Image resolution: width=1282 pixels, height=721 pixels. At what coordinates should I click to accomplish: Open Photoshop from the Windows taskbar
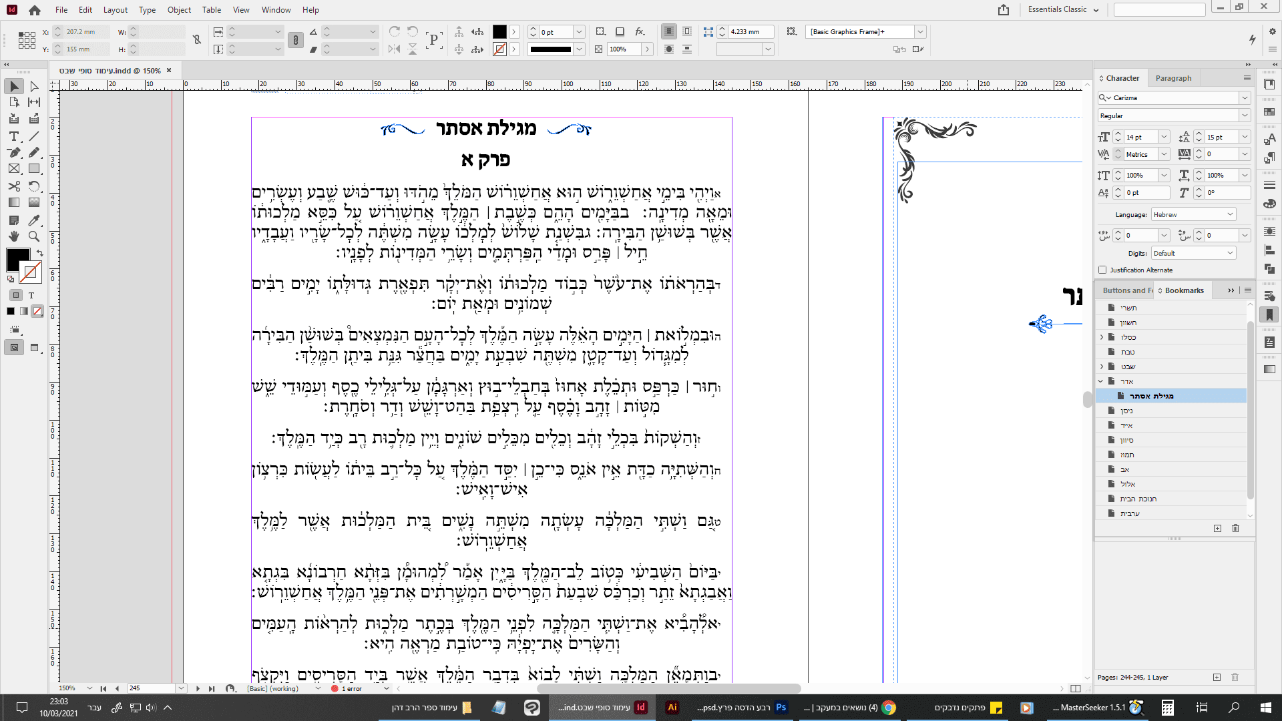pyautogui.click(x=781, y=708)
